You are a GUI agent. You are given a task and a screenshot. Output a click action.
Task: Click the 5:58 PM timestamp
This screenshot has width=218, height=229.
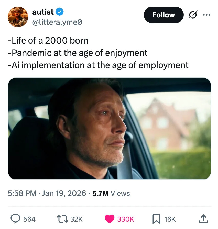(22, 193)
